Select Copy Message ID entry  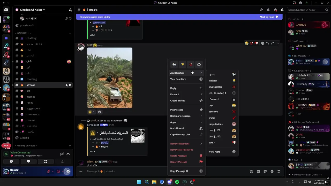(186, 171)
